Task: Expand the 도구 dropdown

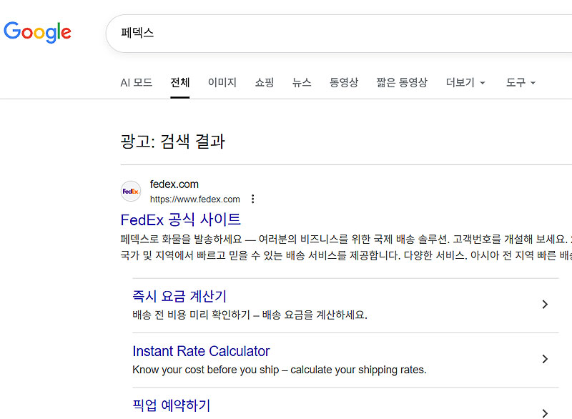Action: pyautogui.click(x=521, y=82)
